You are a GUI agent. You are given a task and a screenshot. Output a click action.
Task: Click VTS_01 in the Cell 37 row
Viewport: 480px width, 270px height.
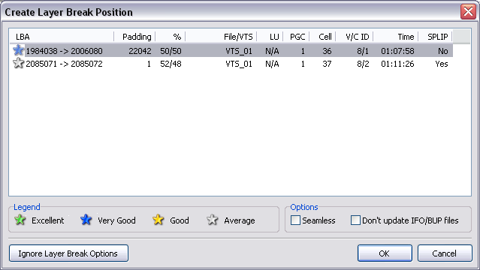pos(239,64)
